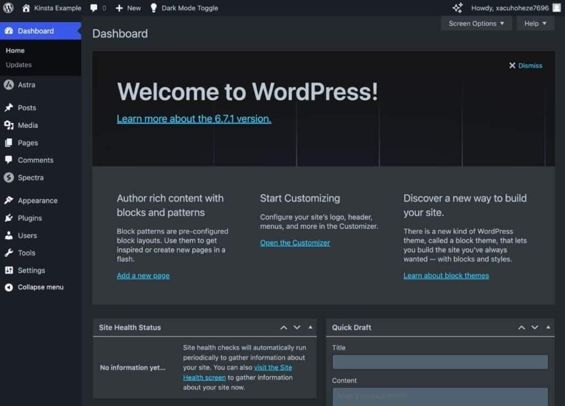Click the Open the Customizer link
Image resolution: width=565 pixels, height=406 pixels.
tap(295, 243)
